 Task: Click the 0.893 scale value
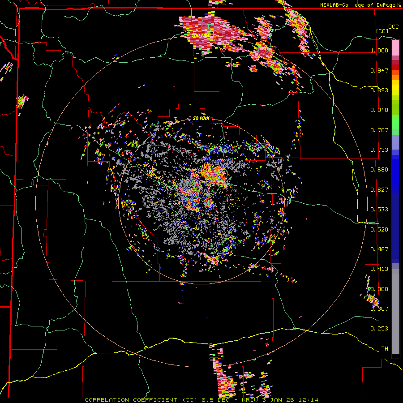[x=379, y=90]
